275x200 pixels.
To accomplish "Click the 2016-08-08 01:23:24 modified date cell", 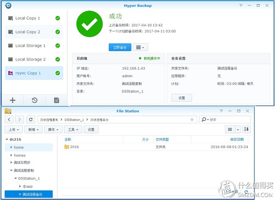I will click(229, 147).
